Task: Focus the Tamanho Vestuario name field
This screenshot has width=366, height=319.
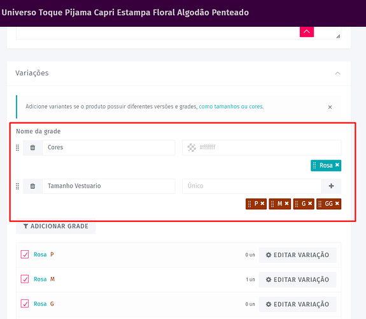Action: (109, 186)
